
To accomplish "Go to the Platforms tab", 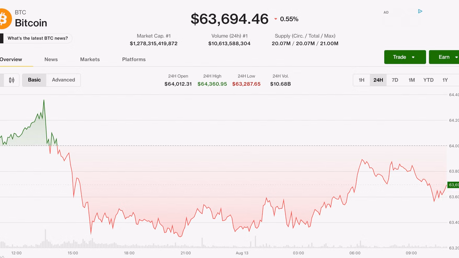I will (134, 59).
